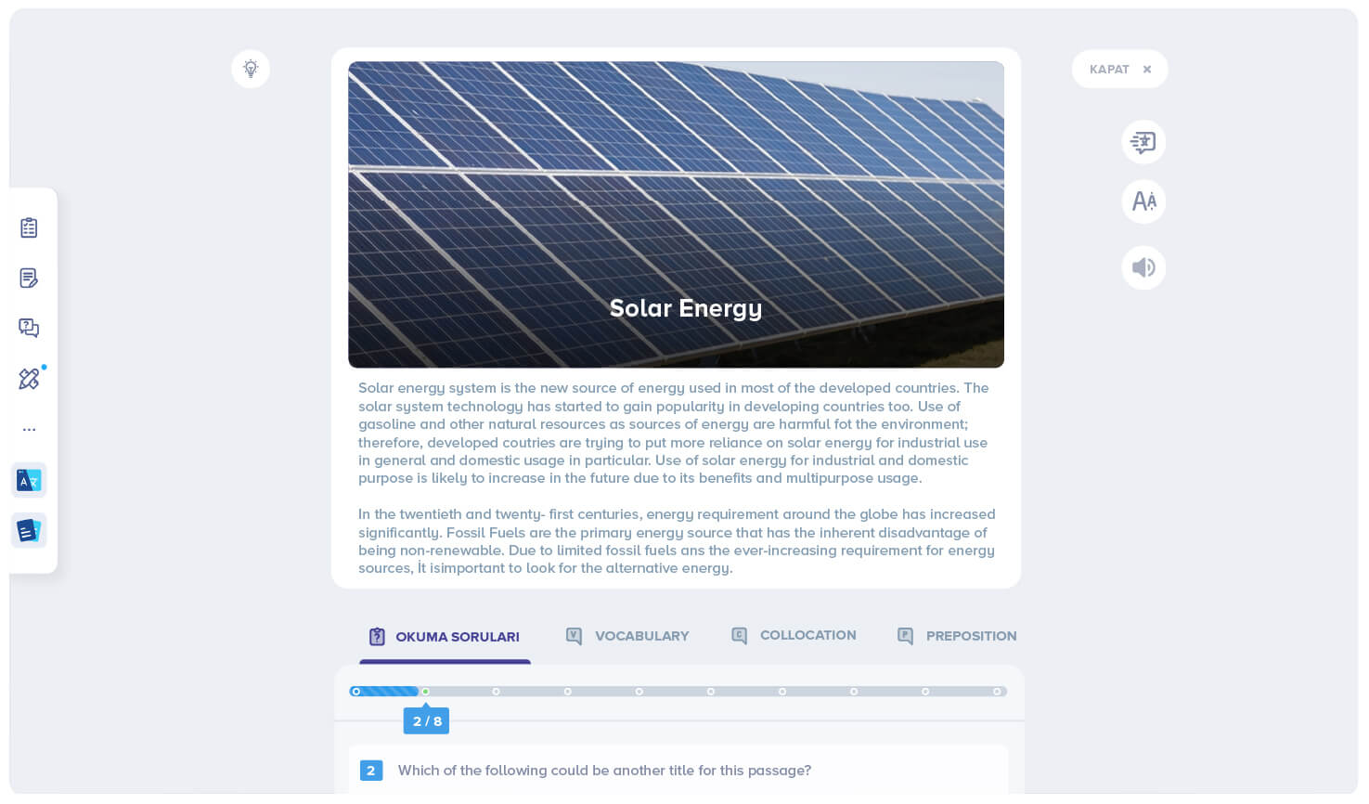The height and width of the screenshot is (804, 1369).
Task: Select the pencil and ruler sidebar icon
Action: pyautogui.click(x=29, y=379)
